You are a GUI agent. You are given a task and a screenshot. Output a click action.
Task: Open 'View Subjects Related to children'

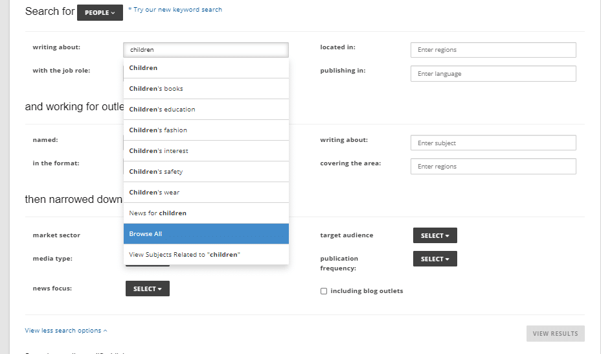[x=205, y=255]
